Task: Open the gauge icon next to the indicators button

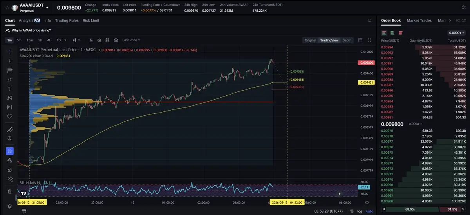Action: point(99,40)
